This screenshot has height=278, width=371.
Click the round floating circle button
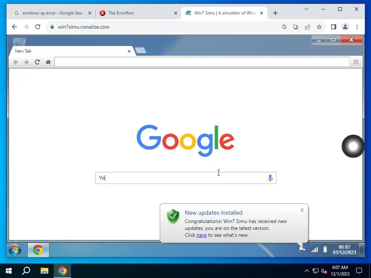pos(353,146)
